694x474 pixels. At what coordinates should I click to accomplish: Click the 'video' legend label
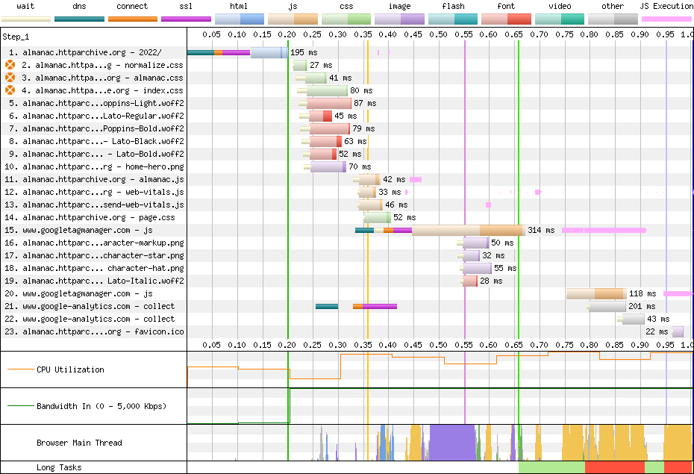tap(560, 6)
